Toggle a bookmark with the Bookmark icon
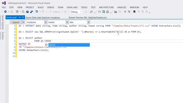Viewport: 183px width, 103px height. (x=134, y=12)
